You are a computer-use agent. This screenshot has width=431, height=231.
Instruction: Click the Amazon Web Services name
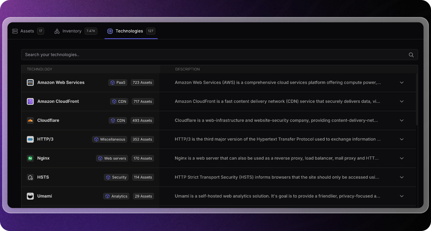coord(61,82)
